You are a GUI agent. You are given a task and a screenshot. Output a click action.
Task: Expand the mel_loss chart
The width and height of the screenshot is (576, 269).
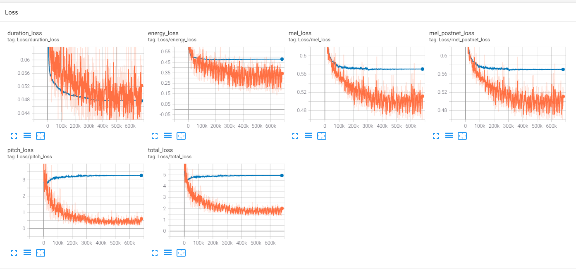pyautogui.click(x=295, y=136)
